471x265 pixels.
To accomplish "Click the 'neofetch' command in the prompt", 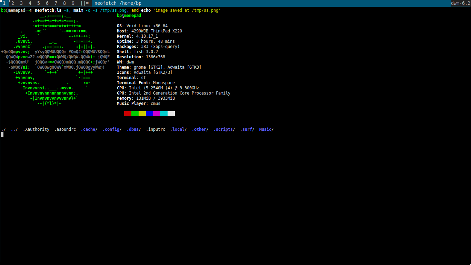I will coord(44,10).
